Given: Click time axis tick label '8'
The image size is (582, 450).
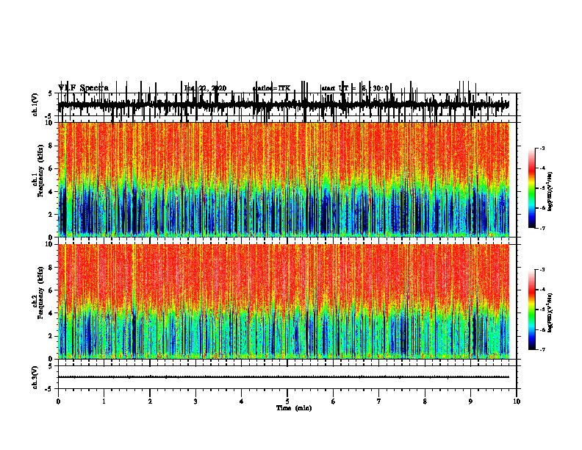Looking at the screenshot, I should pyautogui.click(x=425, y=401).
